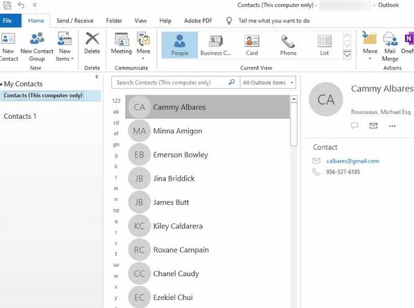Switch to Business Card view
Viewport: 414px width, 308px height.
[x=216, y=44]
